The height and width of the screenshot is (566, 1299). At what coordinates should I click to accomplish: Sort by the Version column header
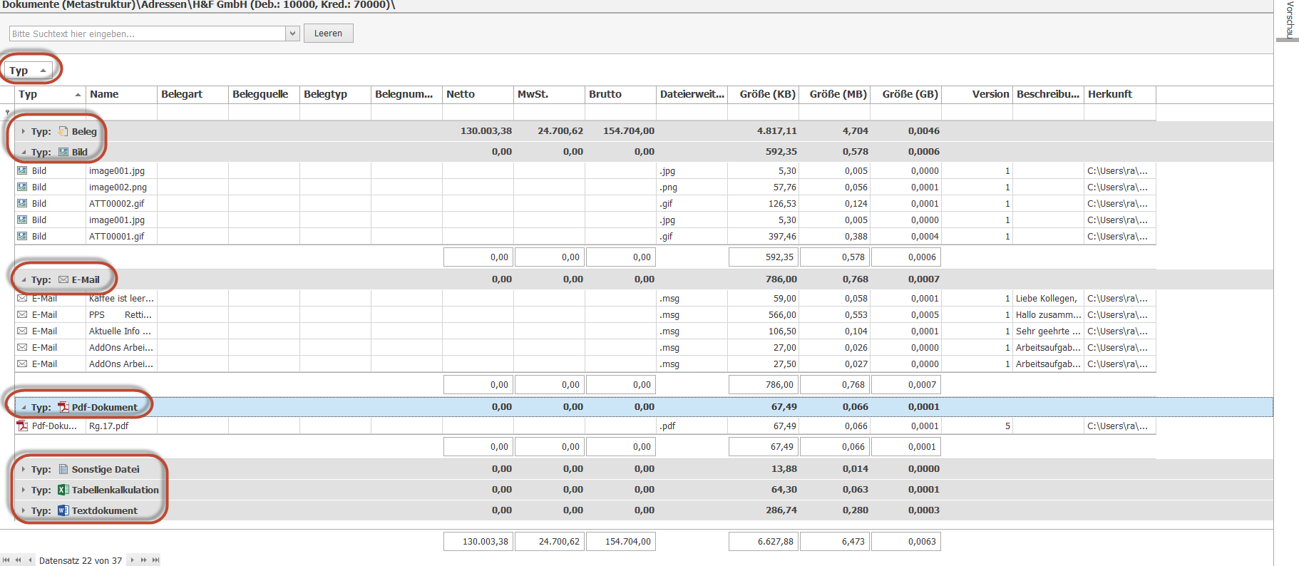pos(977,94)
